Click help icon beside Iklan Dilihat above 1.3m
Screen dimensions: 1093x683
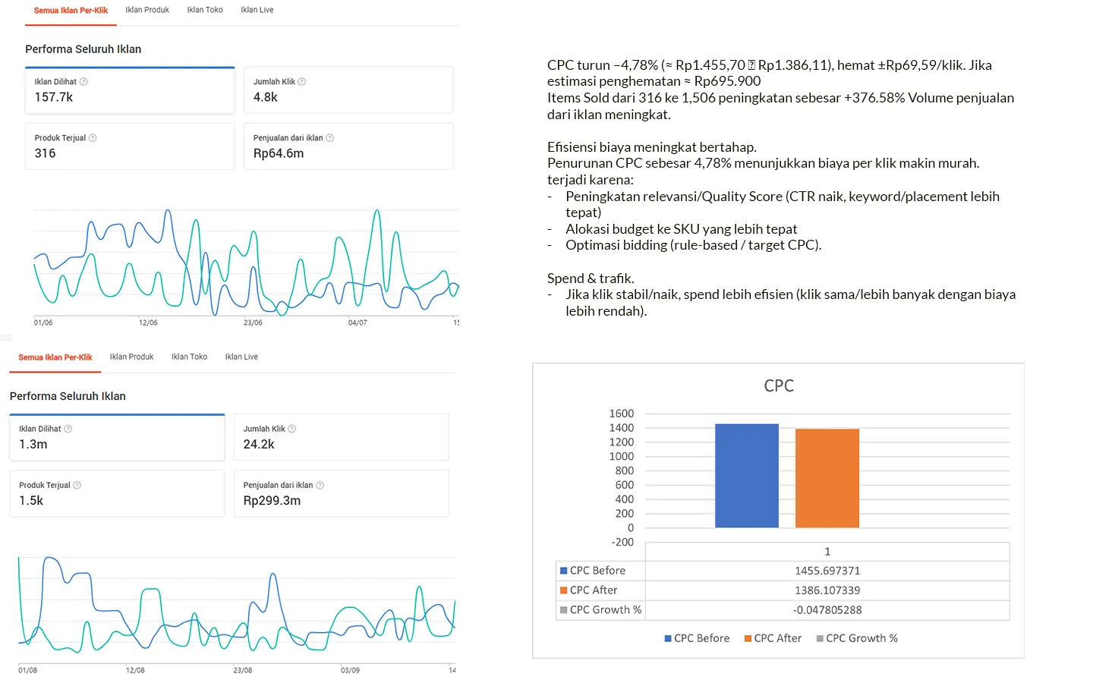click(68, 429)
